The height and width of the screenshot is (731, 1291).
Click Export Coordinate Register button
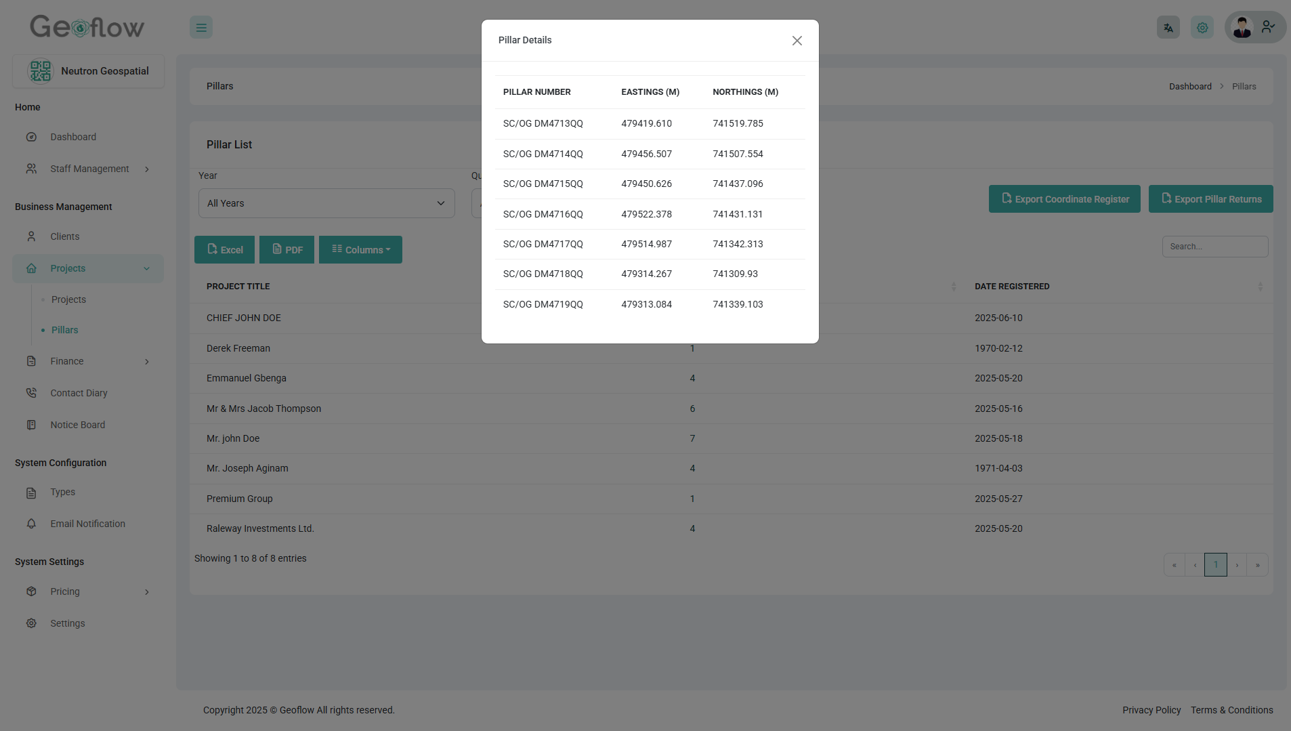click(1064, 199)
